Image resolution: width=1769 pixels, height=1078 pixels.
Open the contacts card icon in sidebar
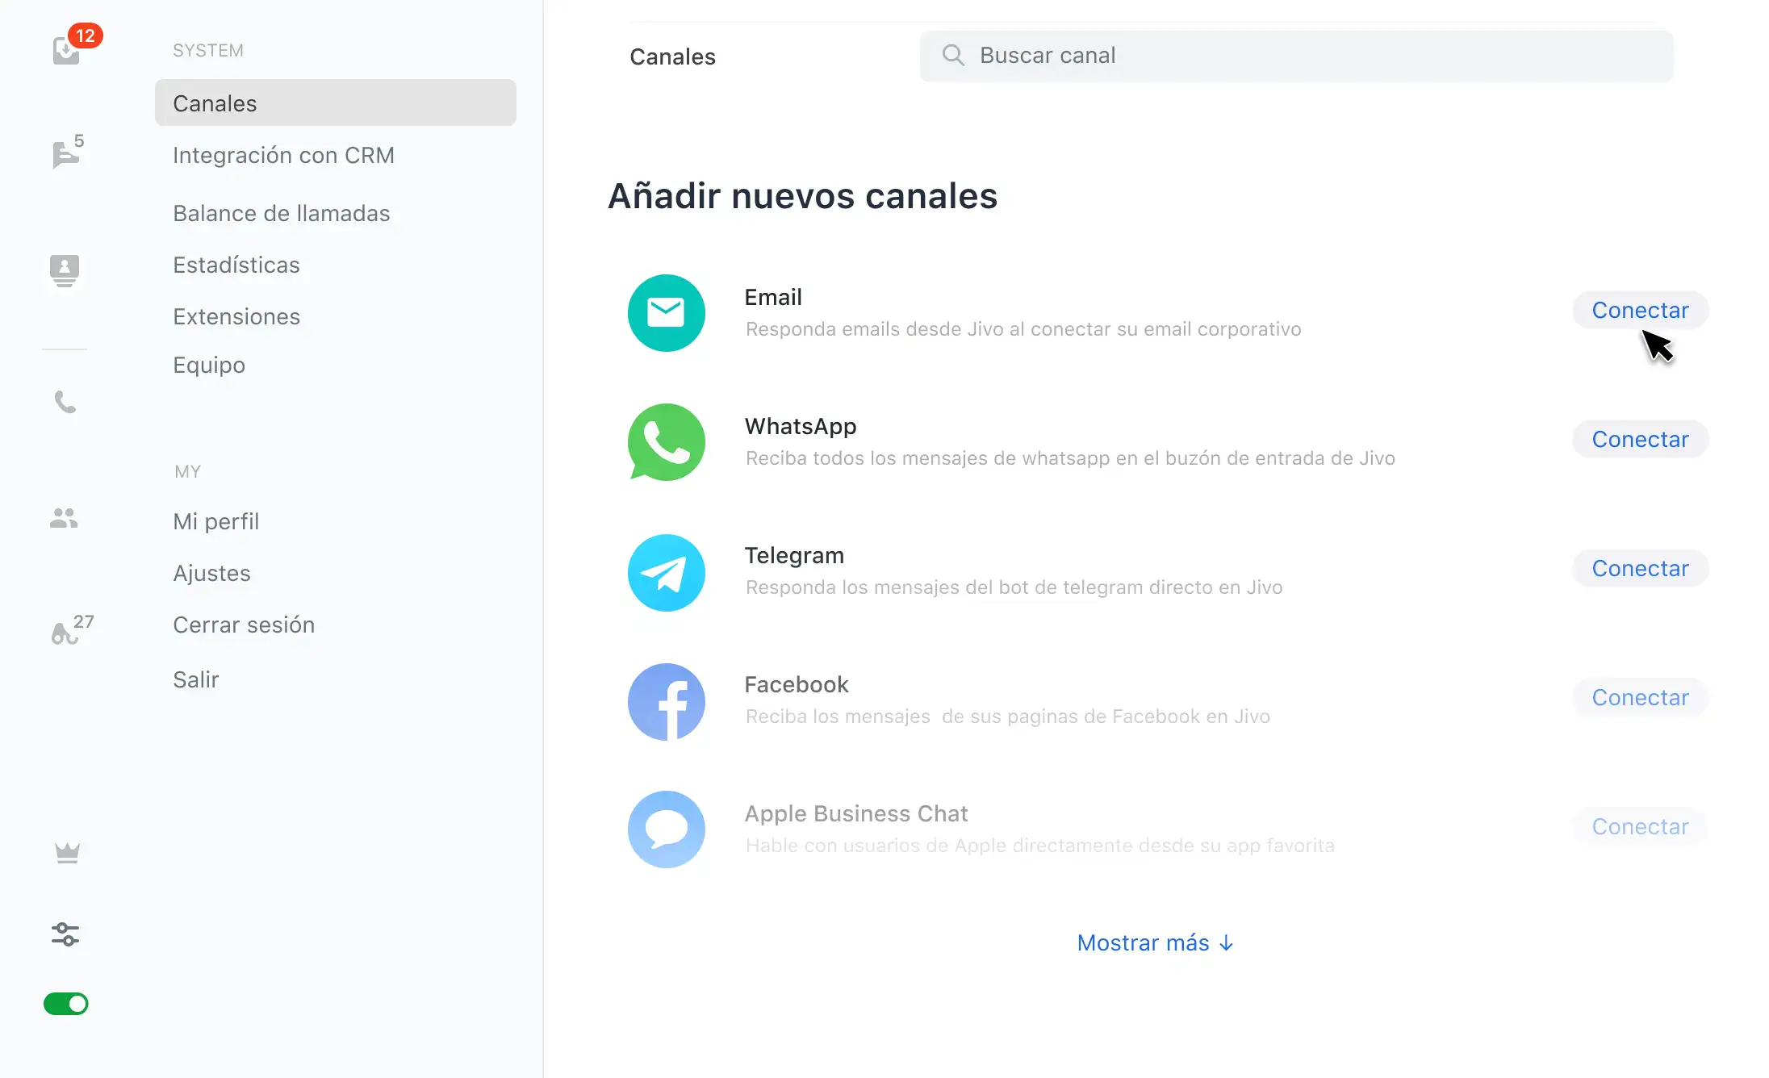(65, 269)
